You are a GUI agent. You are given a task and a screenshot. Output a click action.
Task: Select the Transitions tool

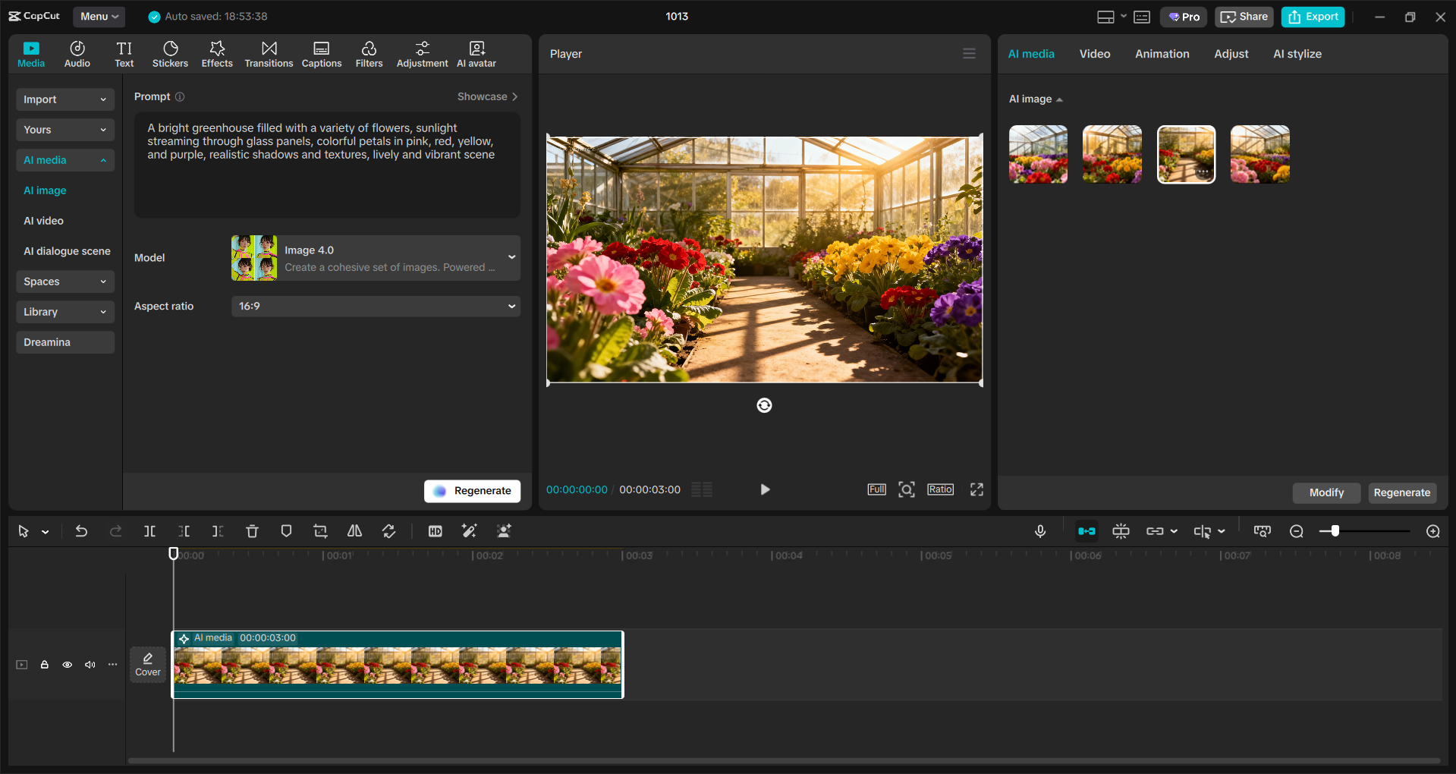[269, 53]
